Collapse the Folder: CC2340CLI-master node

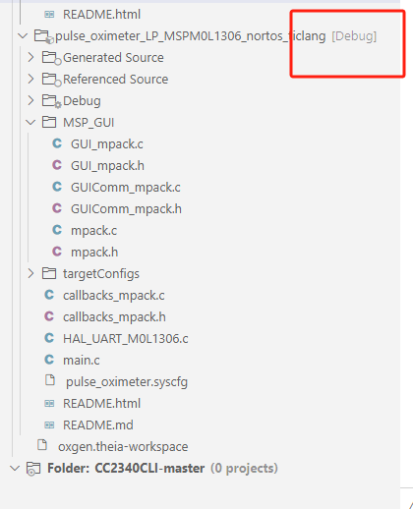pyautogui.click(x=15, y=468)
